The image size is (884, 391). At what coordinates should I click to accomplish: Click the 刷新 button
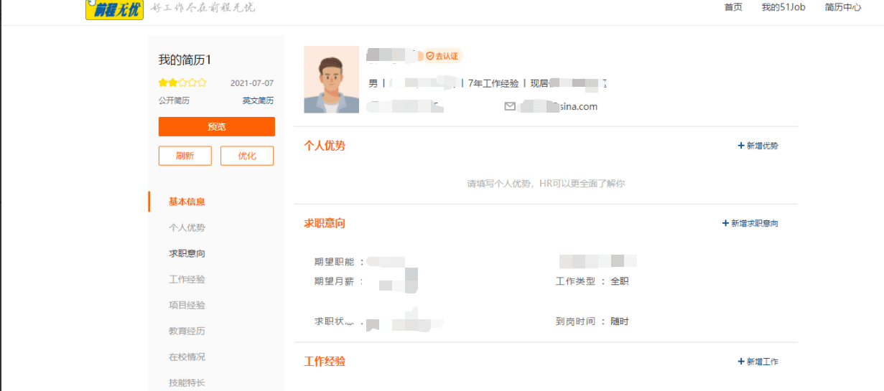point(185,156)
